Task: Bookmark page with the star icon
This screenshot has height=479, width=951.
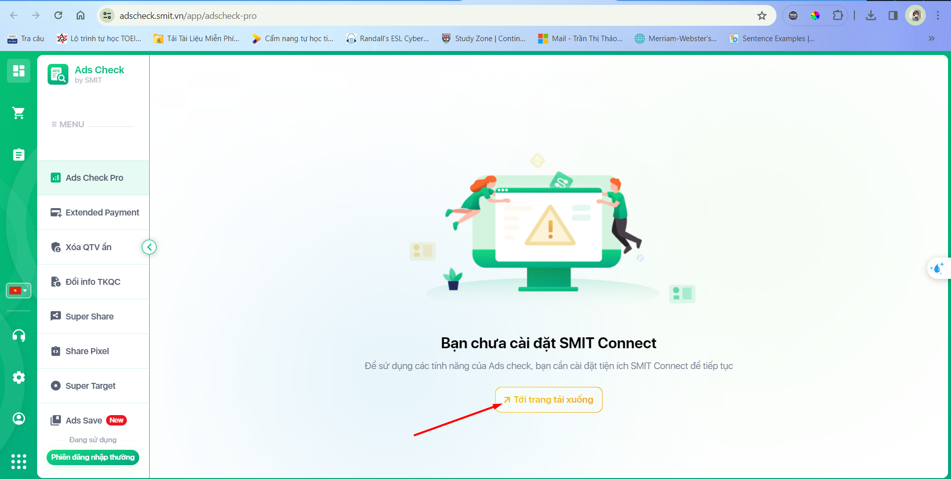Action: coord(762,16)
